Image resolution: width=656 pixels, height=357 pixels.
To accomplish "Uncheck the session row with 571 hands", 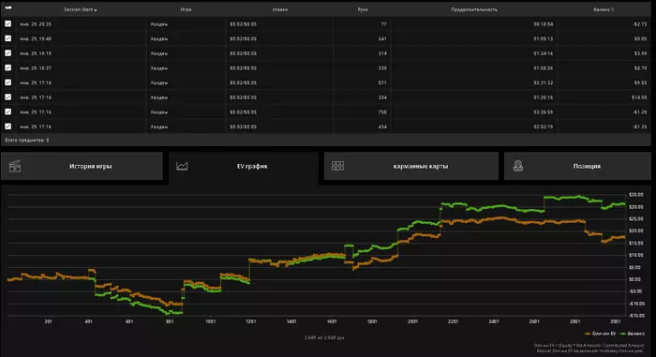I will click(x=7, y=82).
